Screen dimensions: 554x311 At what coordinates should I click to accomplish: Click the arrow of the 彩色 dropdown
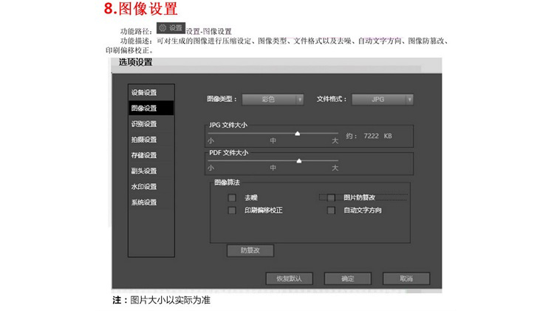(x=300, y=99)
